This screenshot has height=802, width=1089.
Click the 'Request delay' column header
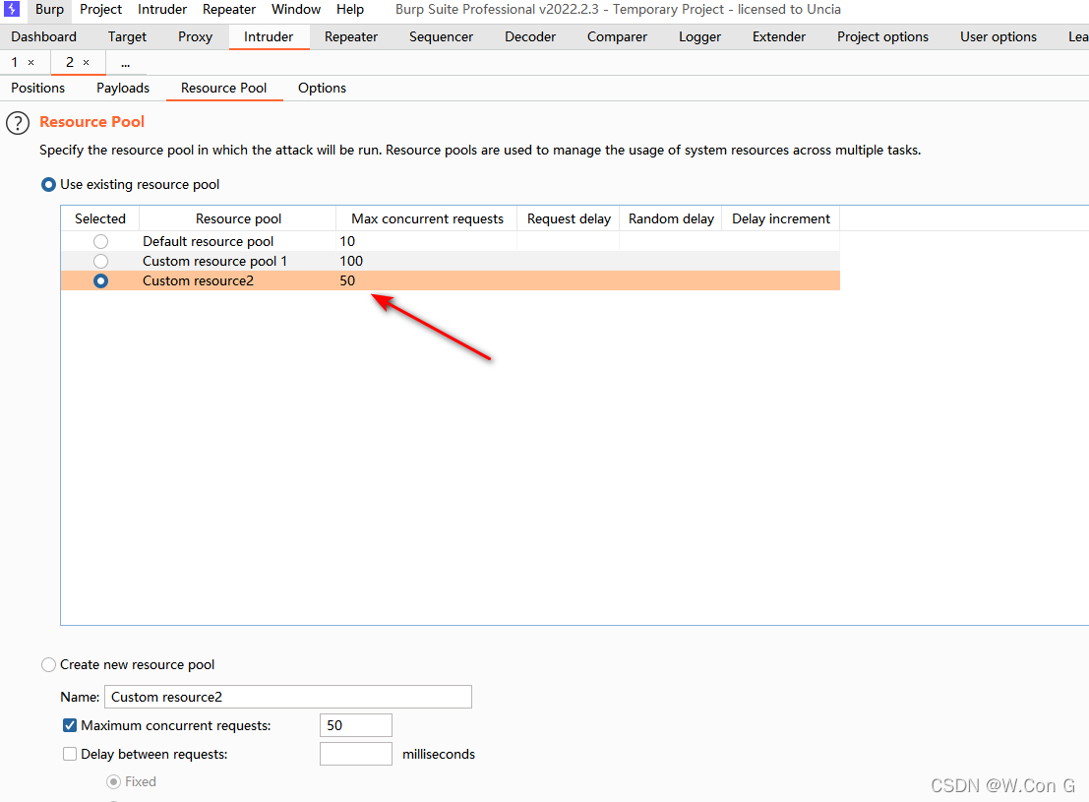point(569,218)
